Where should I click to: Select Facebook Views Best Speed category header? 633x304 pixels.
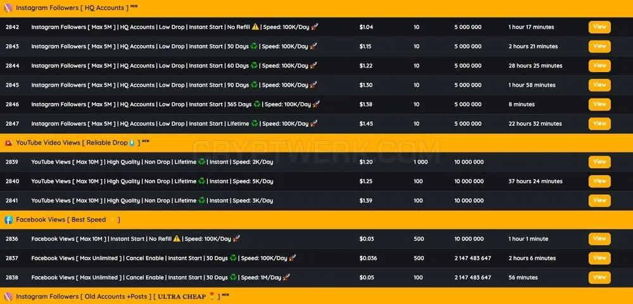click(x=316, y=220)
